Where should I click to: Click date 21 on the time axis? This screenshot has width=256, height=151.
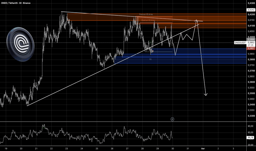click(36, 149)
